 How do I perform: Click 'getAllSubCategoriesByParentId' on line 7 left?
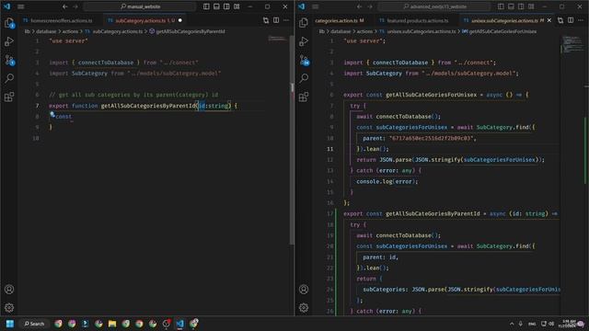point(148,106)
